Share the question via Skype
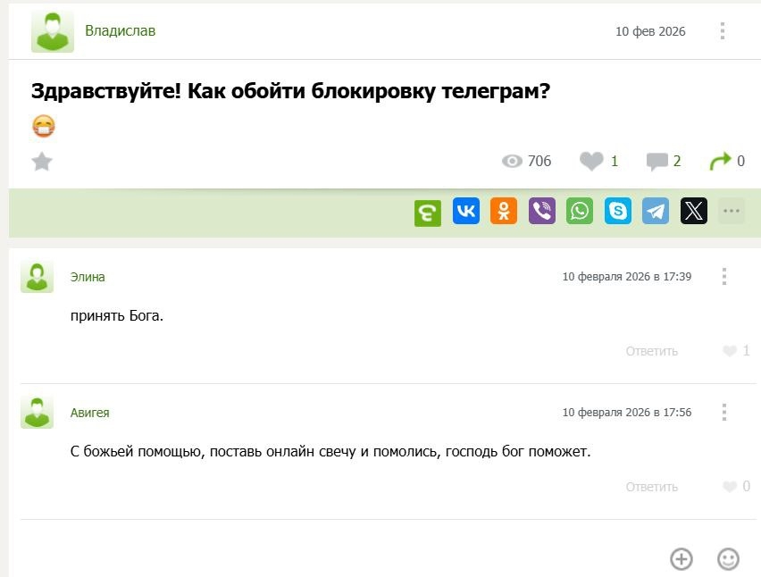The image size is (761, 577). tap(618, 212)
